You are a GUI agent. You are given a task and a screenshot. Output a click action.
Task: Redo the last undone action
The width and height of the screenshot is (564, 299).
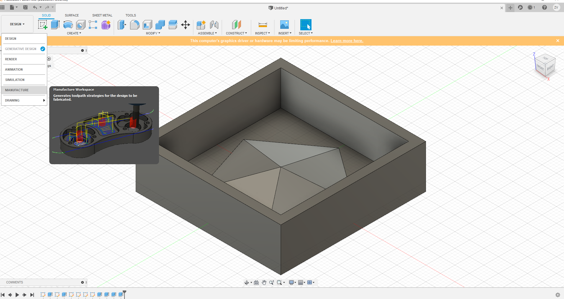pyautogui.click(x=47, y=7)
